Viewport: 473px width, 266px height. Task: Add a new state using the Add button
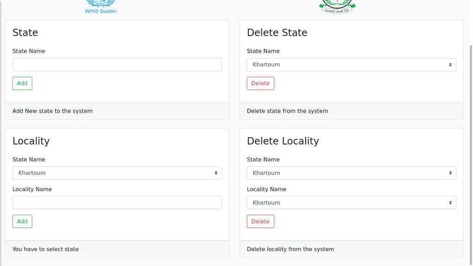(x=22, y=83)
